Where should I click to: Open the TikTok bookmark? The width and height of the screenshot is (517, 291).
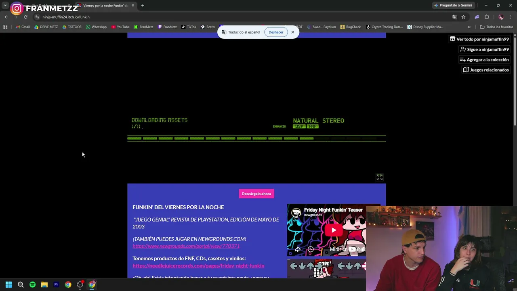click(x=189, y=27)
